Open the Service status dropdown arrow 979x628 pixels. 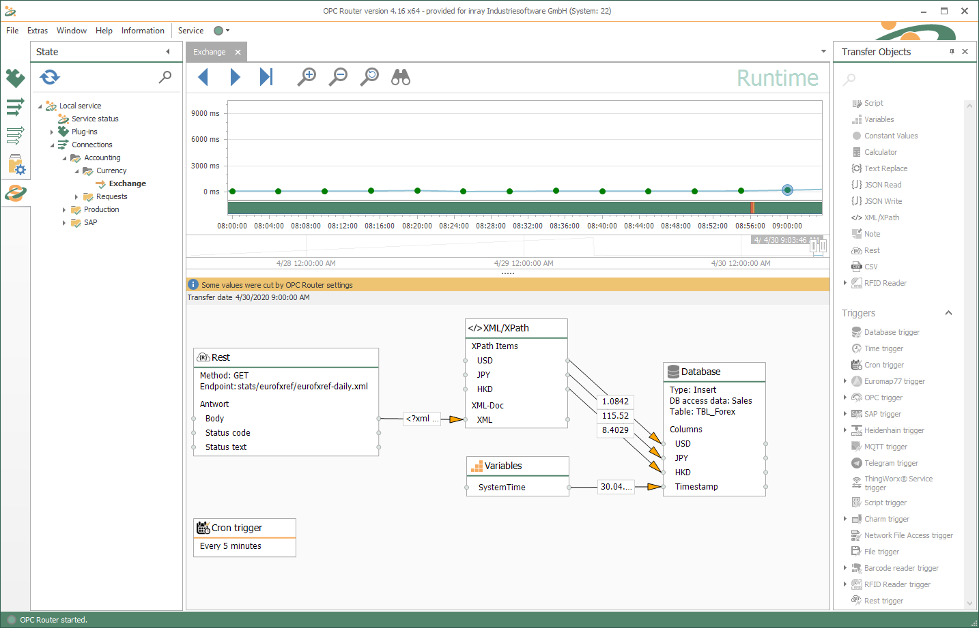click(x=227, y=31)
